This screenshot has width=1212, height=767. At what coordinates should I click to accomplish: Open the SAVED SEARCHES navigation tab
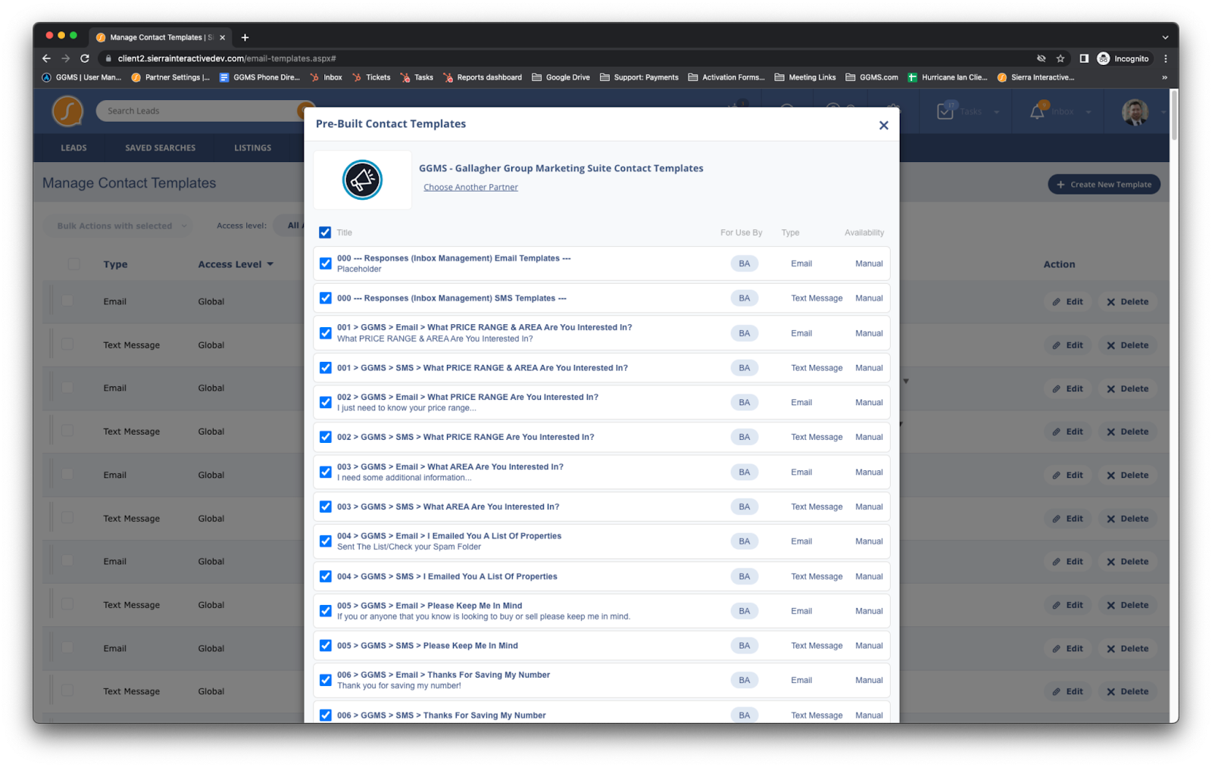160,148
